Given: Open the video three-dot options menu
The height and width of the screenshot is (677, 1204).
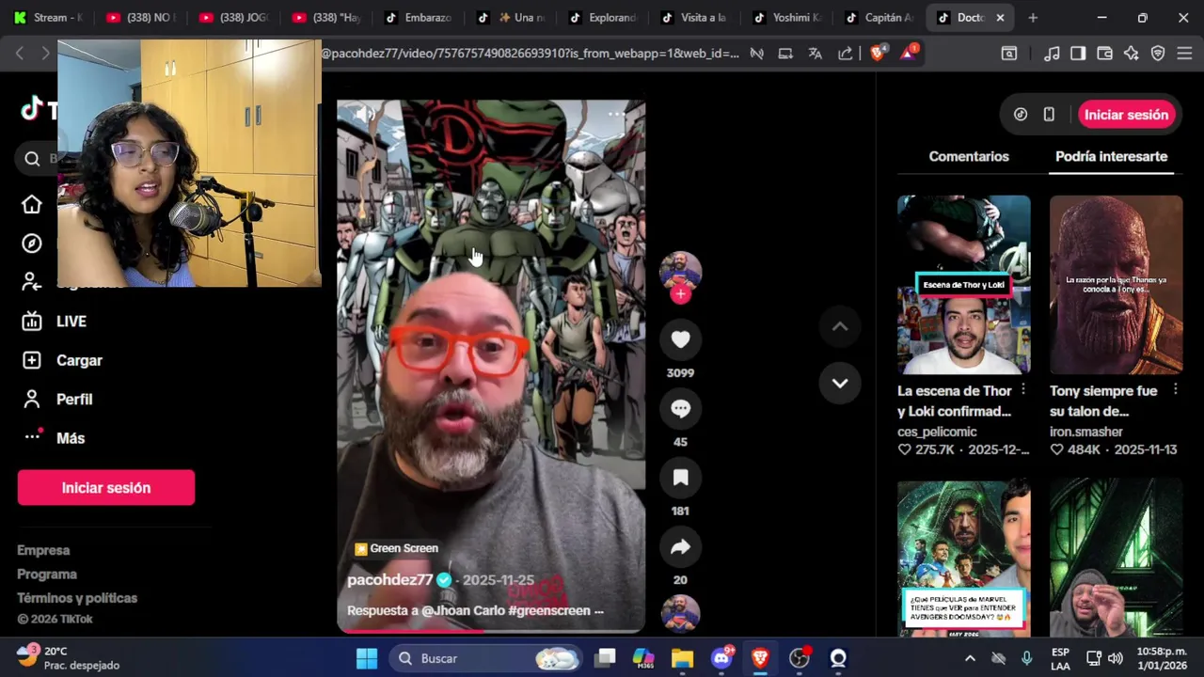Looking at the screenshot, I should pos(616,115).
